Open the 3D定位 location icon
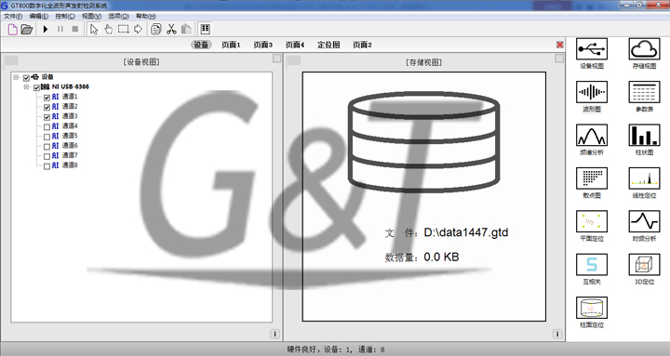 (x=644, y=264)
